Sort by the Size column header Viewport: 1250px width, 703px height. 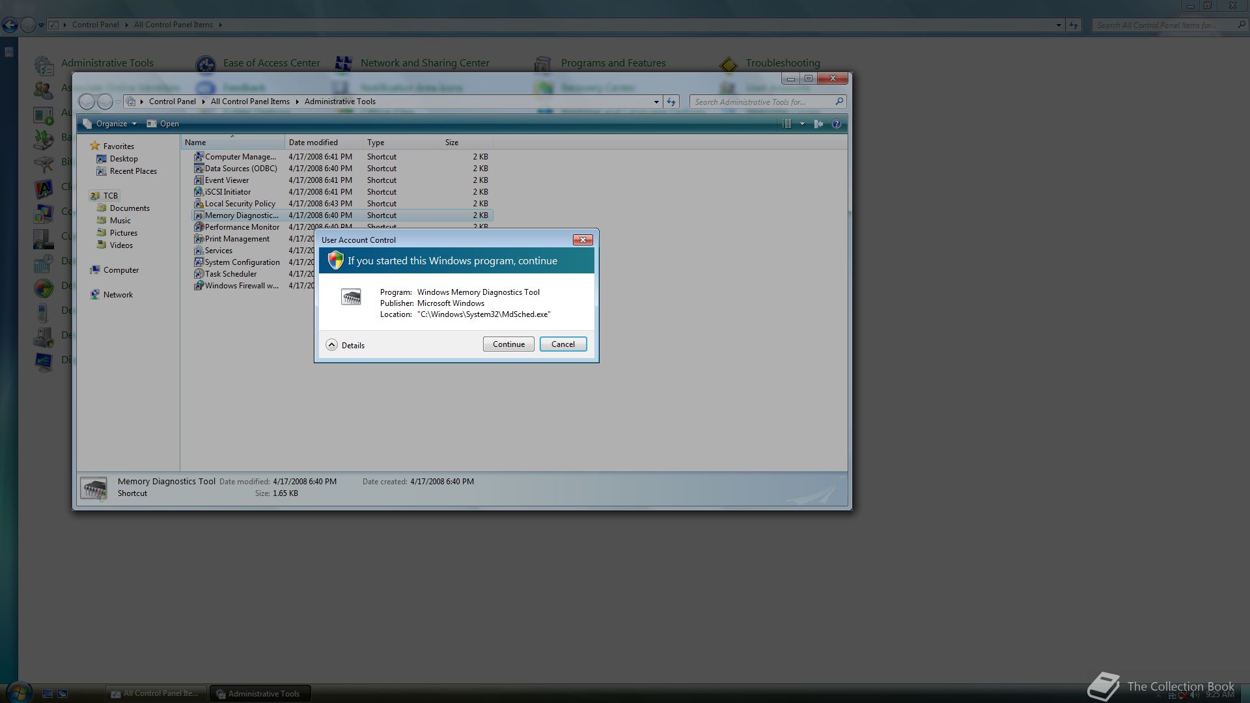click(x=467, y=143)
